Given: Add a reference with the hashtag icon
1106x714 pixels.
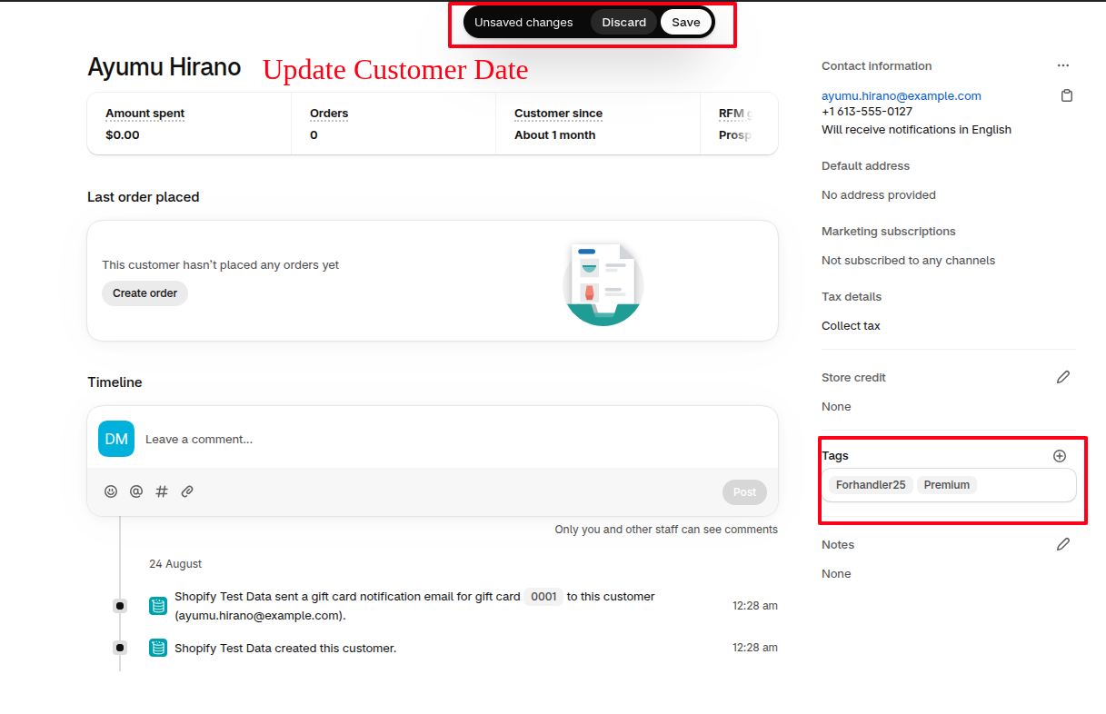Looking at the screenshot, I should point(162,491).
